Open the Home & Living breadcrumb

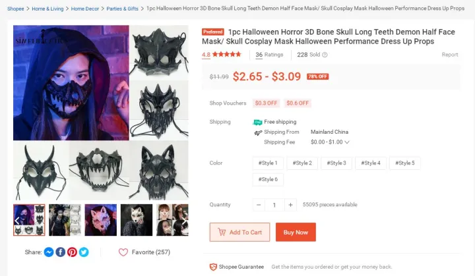[47, 9]
